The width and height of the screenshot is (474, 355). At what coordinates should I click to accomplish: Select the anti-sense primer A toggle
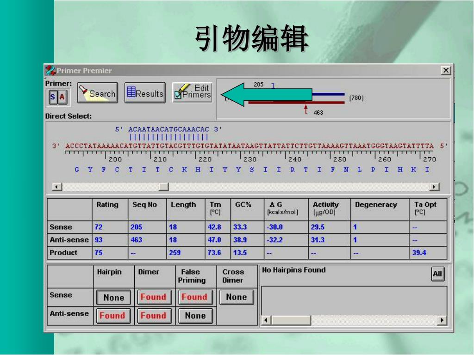[x=62, y=97]
